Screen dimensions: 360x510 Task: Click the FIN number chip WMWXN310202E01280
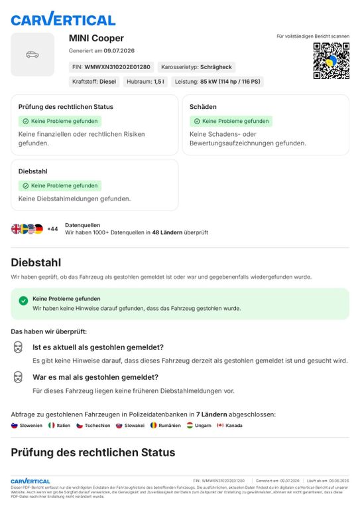tap(111, 67)
